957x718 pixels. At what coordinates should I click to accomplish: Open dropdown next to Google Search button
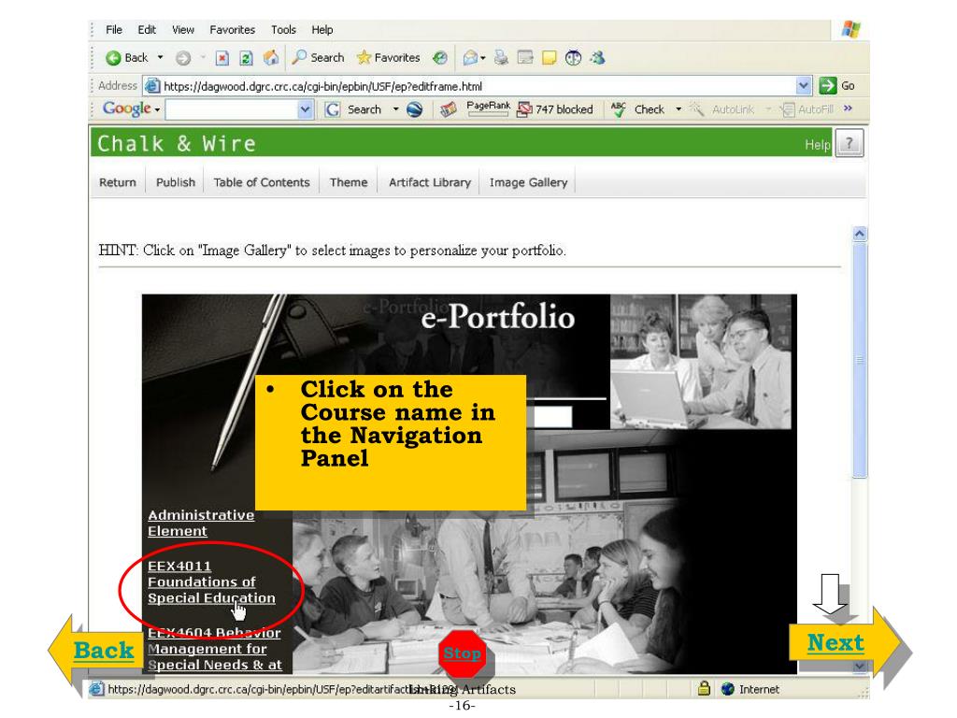tap(395, 109)
